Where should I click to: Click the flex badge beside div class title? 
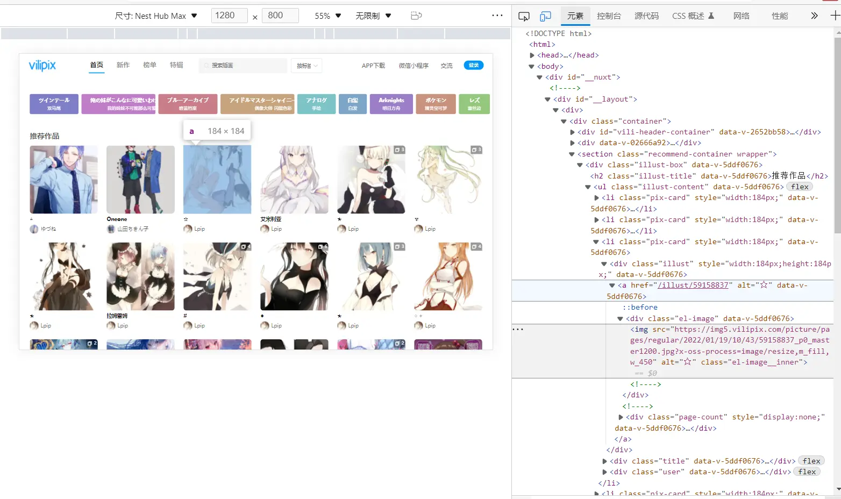click(811, 461)
